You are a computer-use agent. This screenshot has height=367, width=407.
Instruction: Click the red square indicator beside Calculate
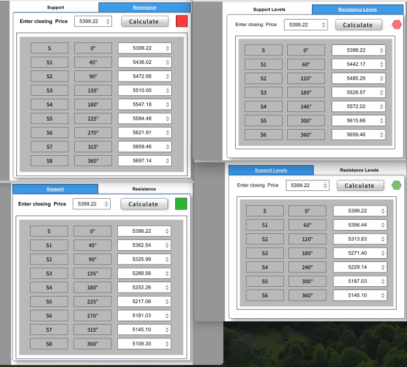coord(182,21)
